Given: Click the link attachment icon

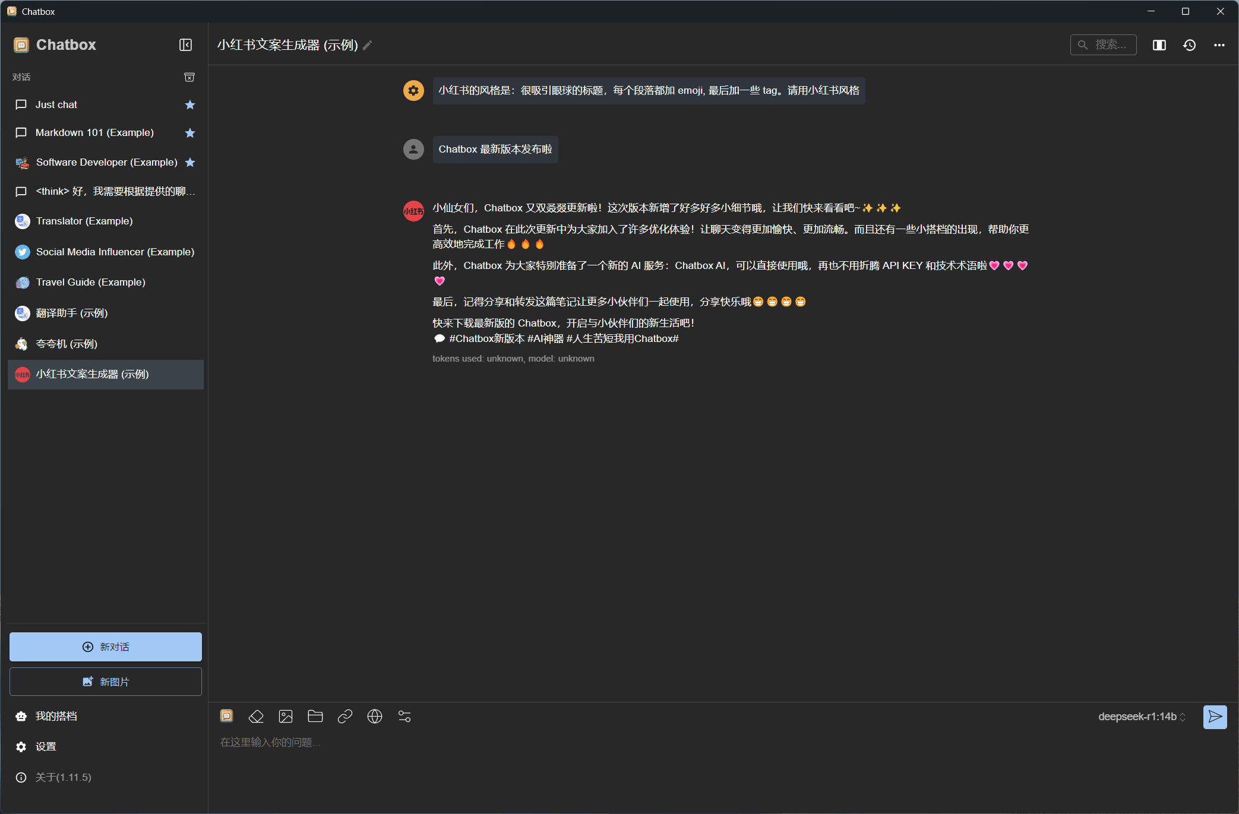Looking at the screenshot, I should 345,717.
